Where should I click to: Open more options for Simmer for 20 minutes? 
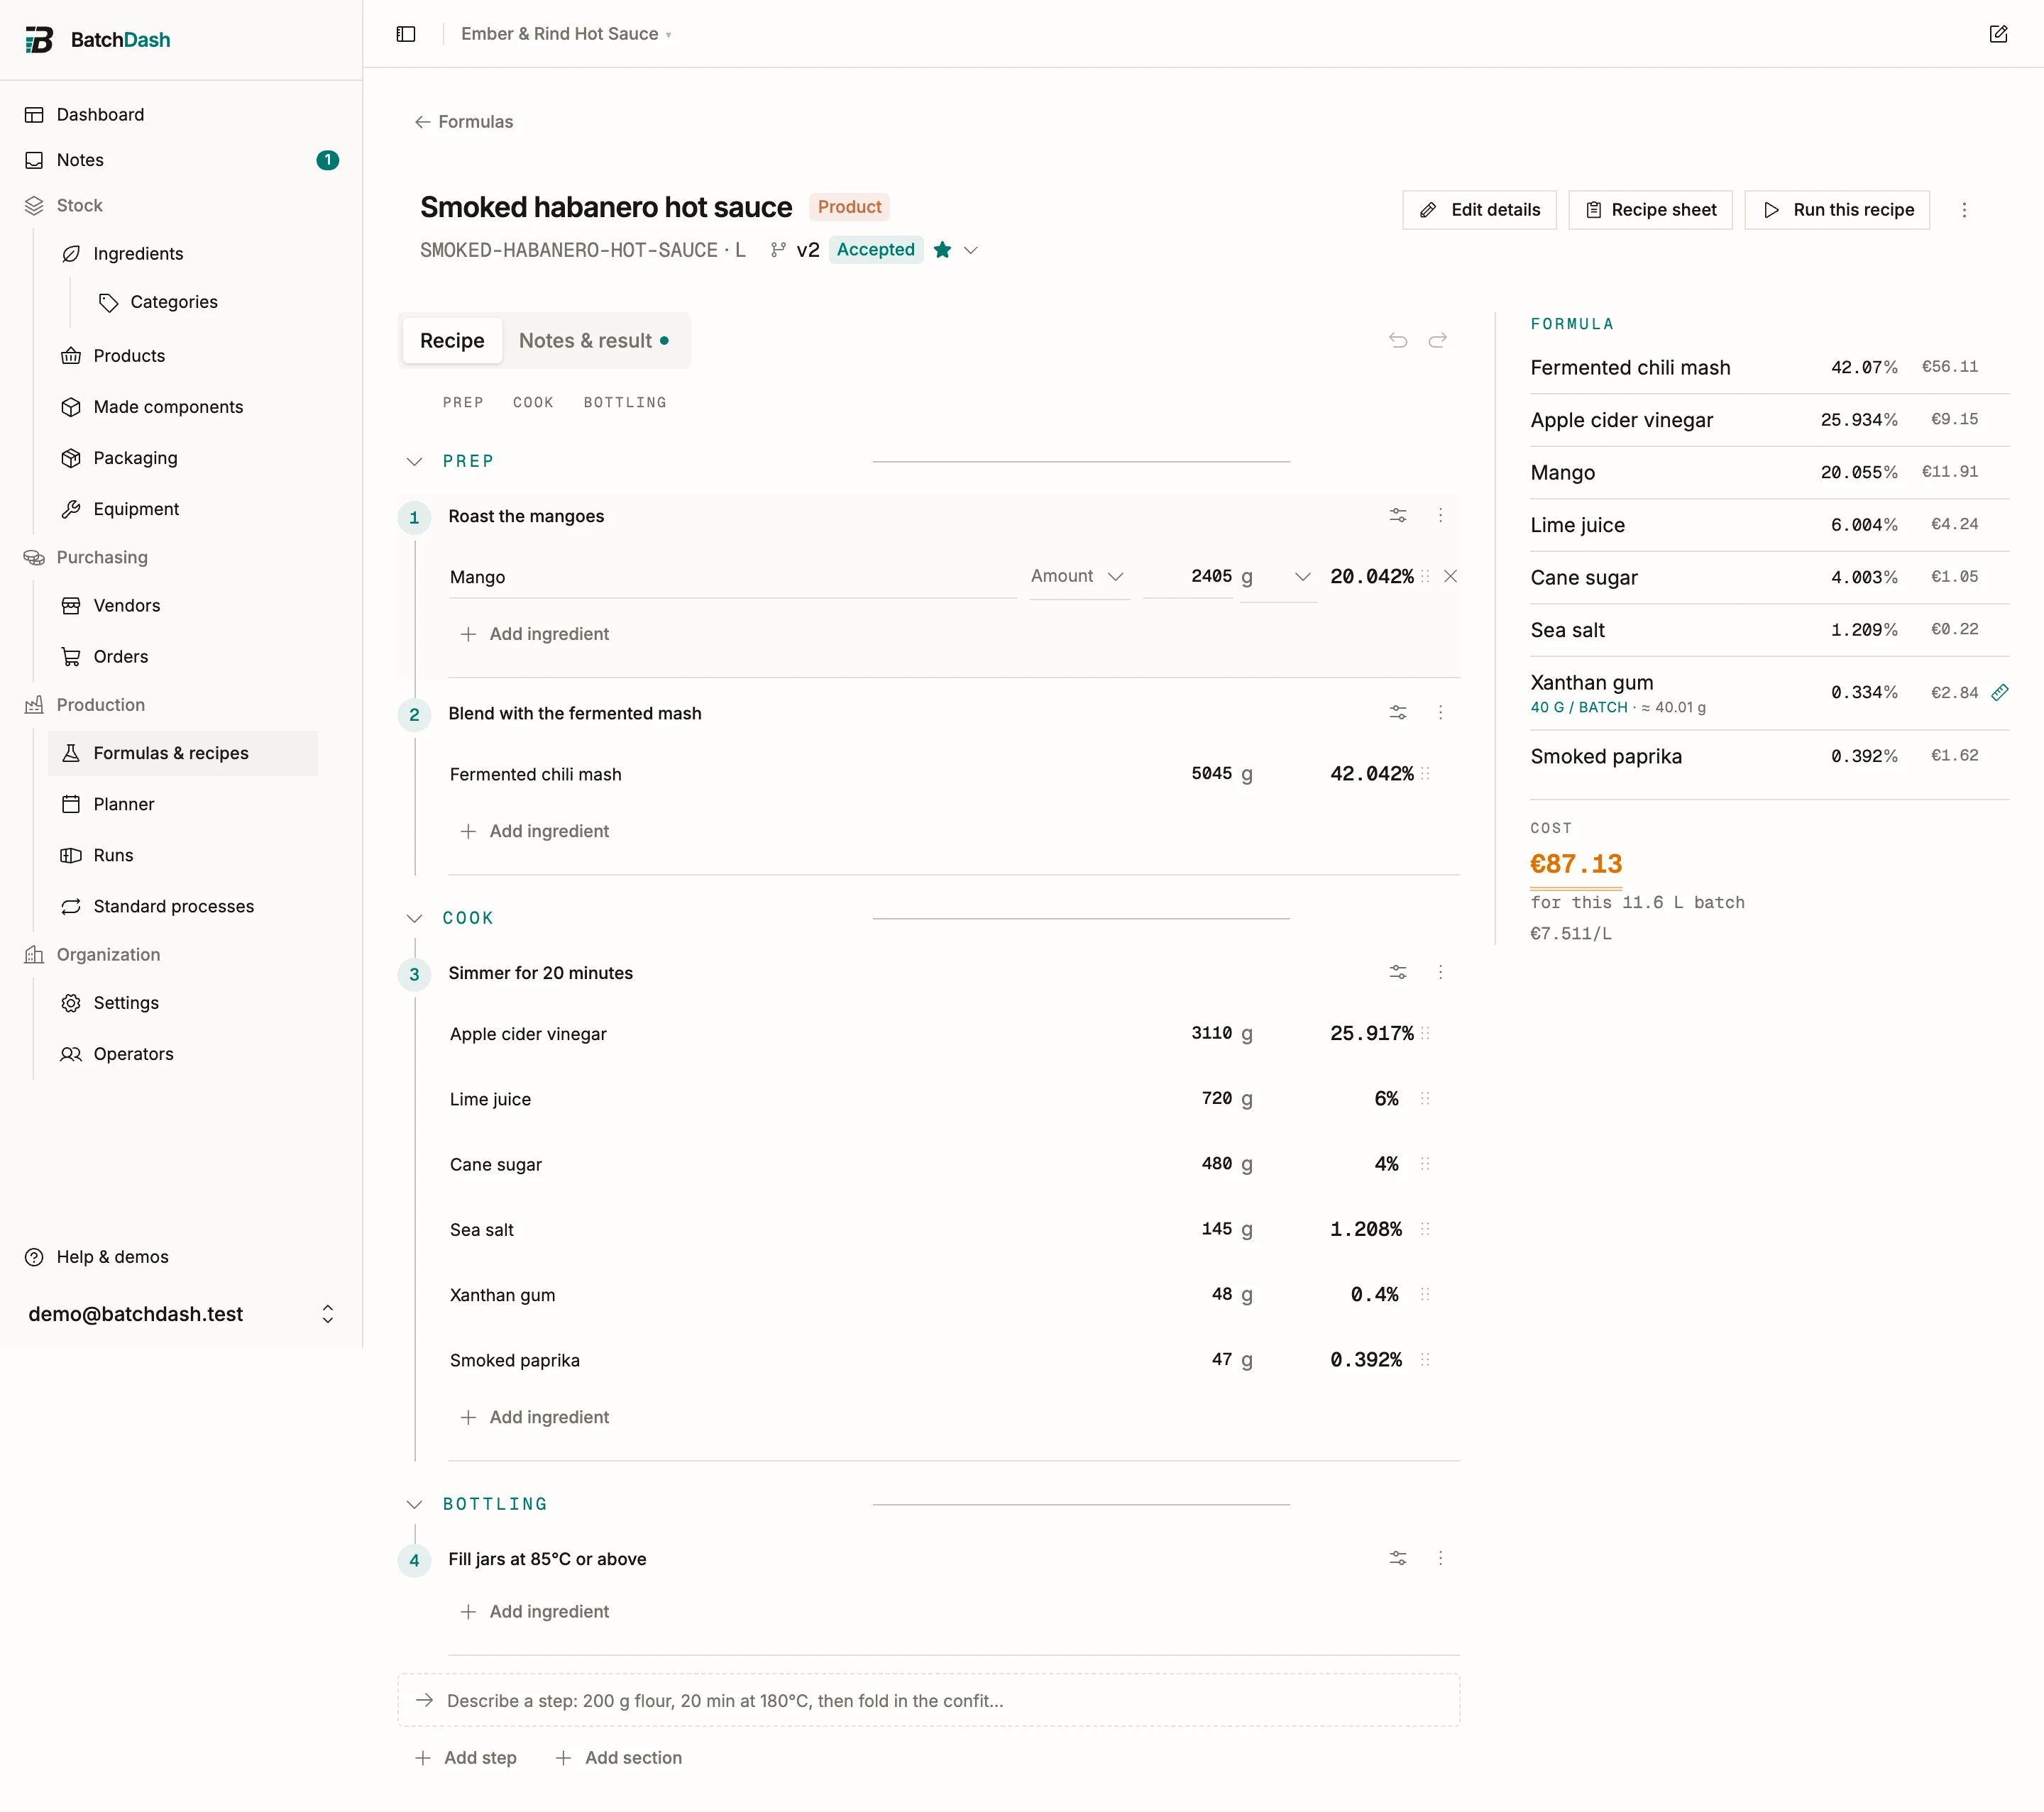[1440, 973]
